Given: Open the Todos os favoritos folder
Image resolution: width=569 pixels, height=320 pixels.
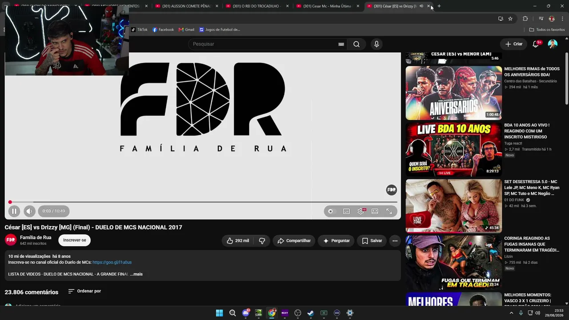Looking at the screenshot, I should pos(547,30).
